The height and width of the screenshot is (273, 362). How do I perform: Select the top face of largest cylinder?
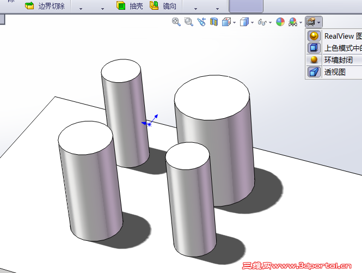point(212,98)
